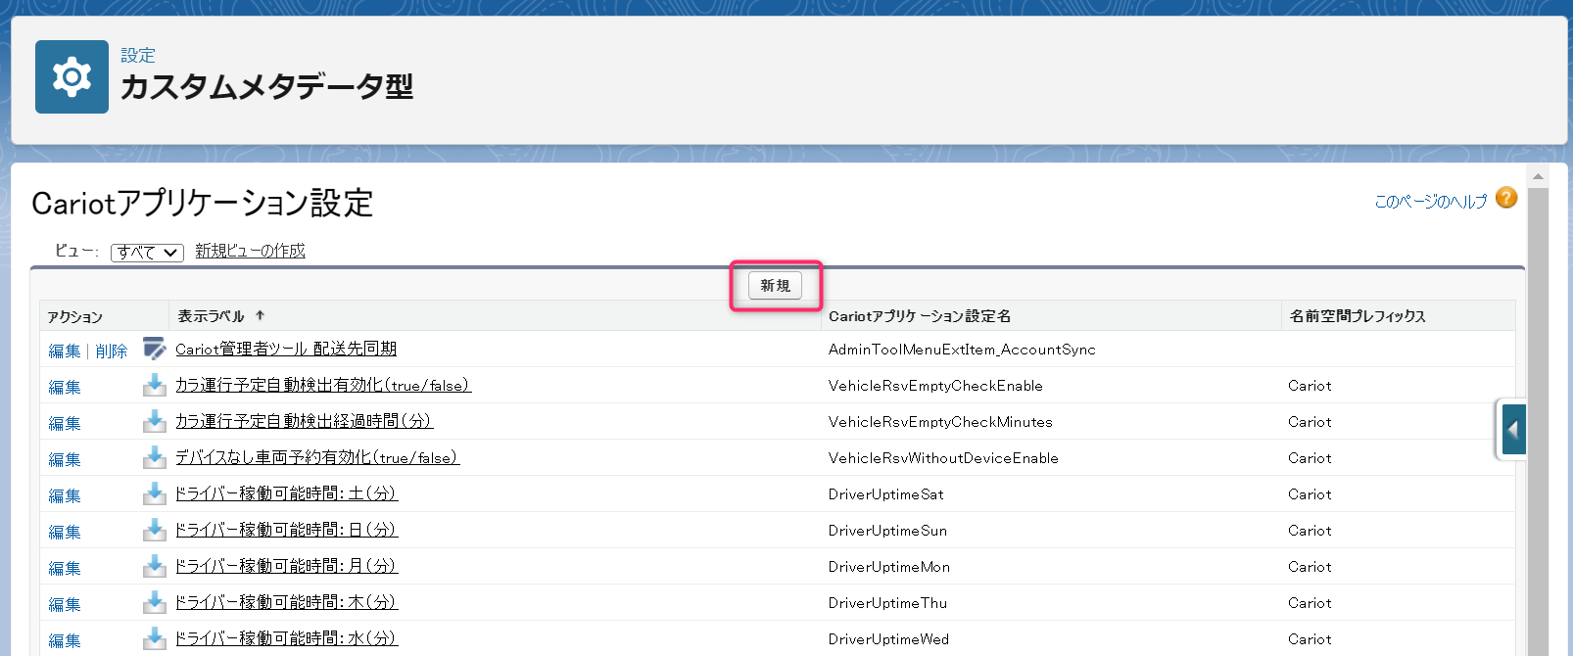Click 編集 for ドライバー稼働可能時間: 木(分)
Viewport: 1573px width, 656px height.
(65, 604)
